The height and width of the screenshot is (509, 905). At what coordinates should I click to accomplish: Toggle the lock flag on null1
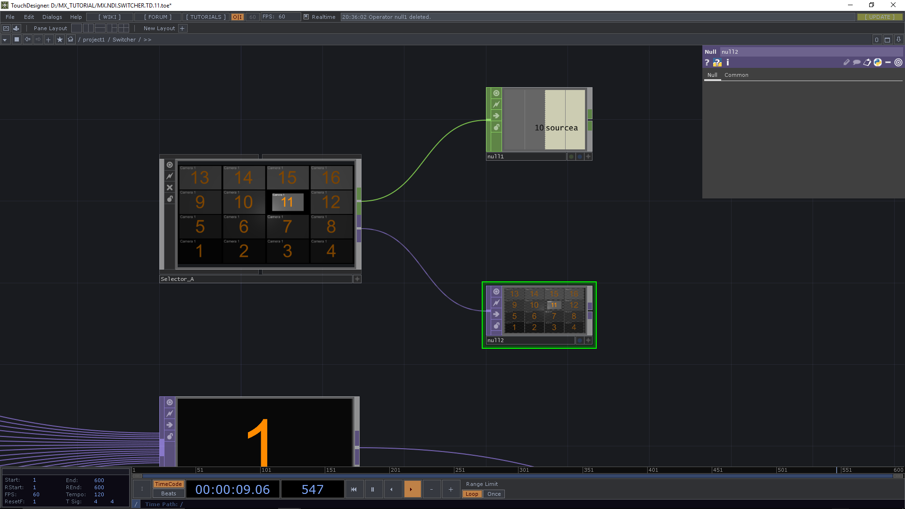pos(496,127)
